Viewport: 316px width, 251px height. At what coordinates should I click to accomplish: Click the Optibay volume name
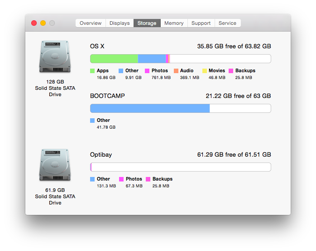[101, 155]
